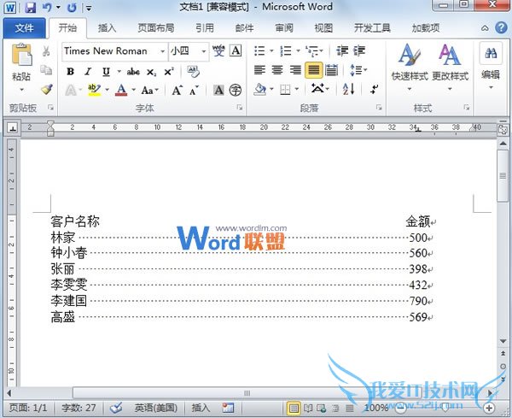Toggle Bold formatting
The image size is (512, 418).
click(70, 72)
